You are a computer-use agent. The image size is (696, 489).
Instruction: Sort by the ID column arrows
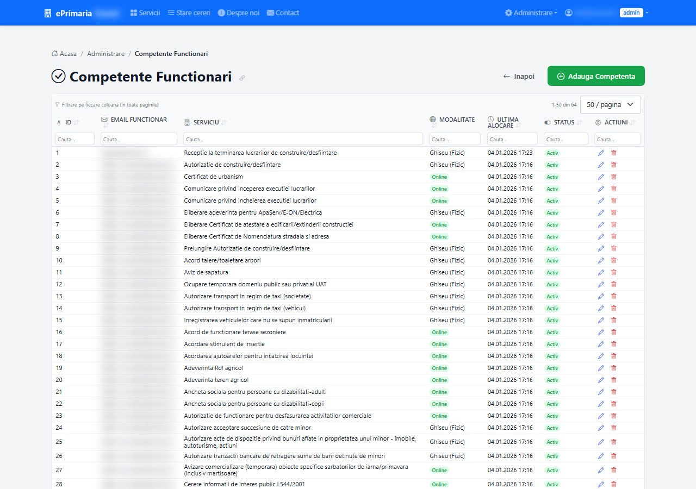click(76, 122)
